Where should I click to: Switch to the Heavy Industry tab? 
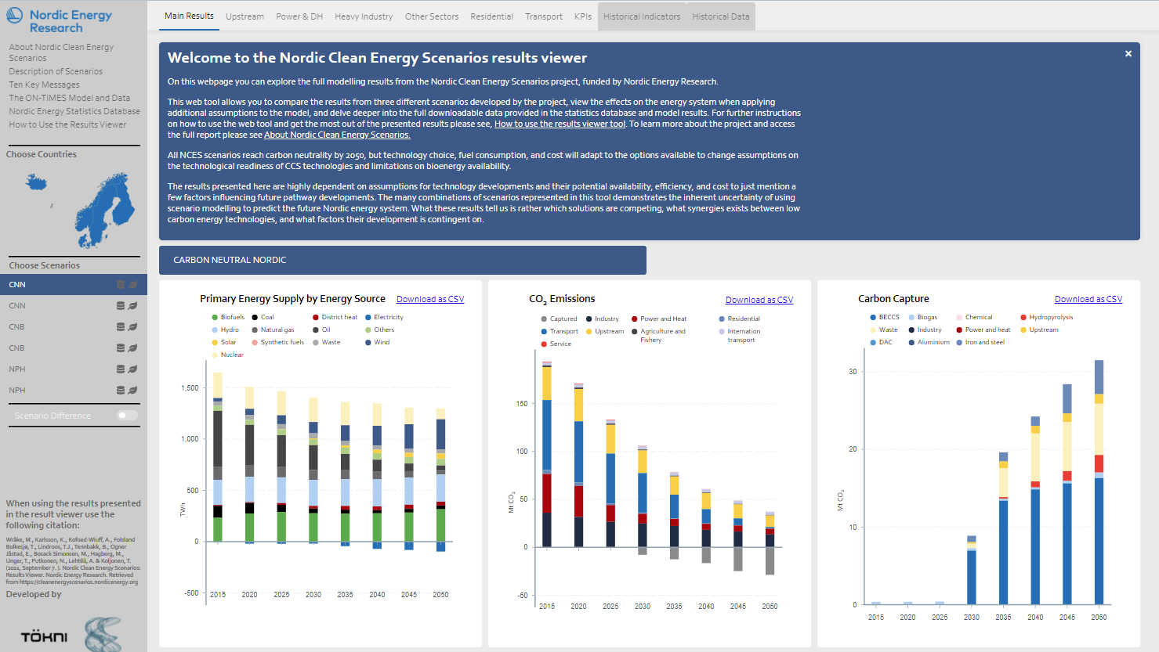tap(364, 16)
